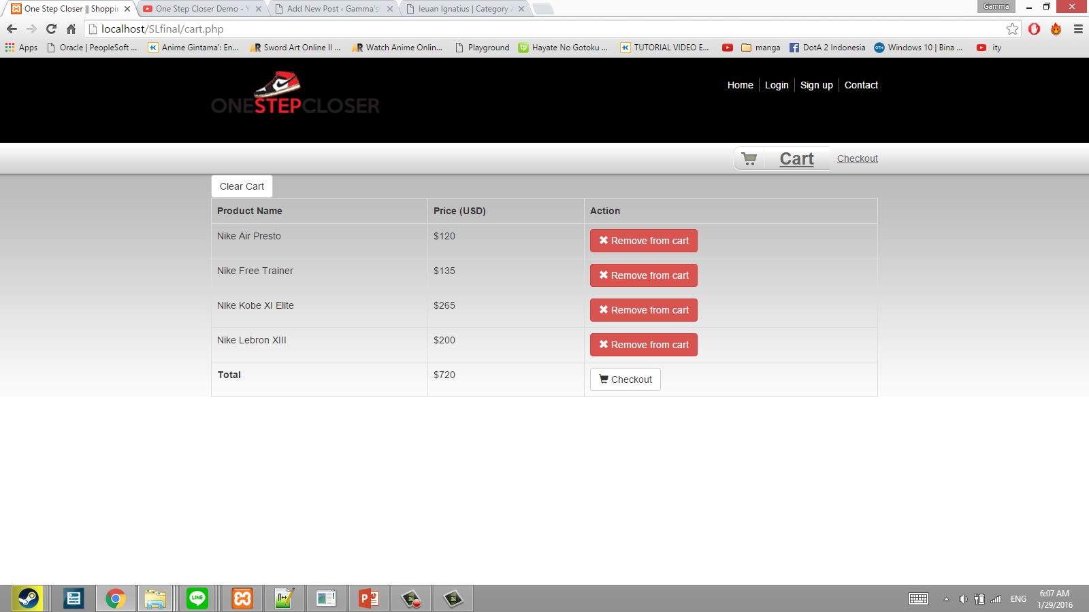Open the flame extension icon
The image size is (1089, 612).
tap(1056, 29)
